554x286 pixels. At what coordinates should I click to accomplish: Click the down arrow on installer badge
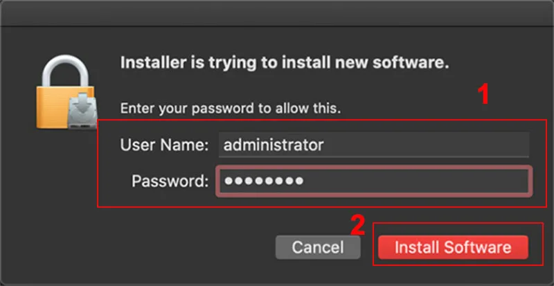(82, 103)
